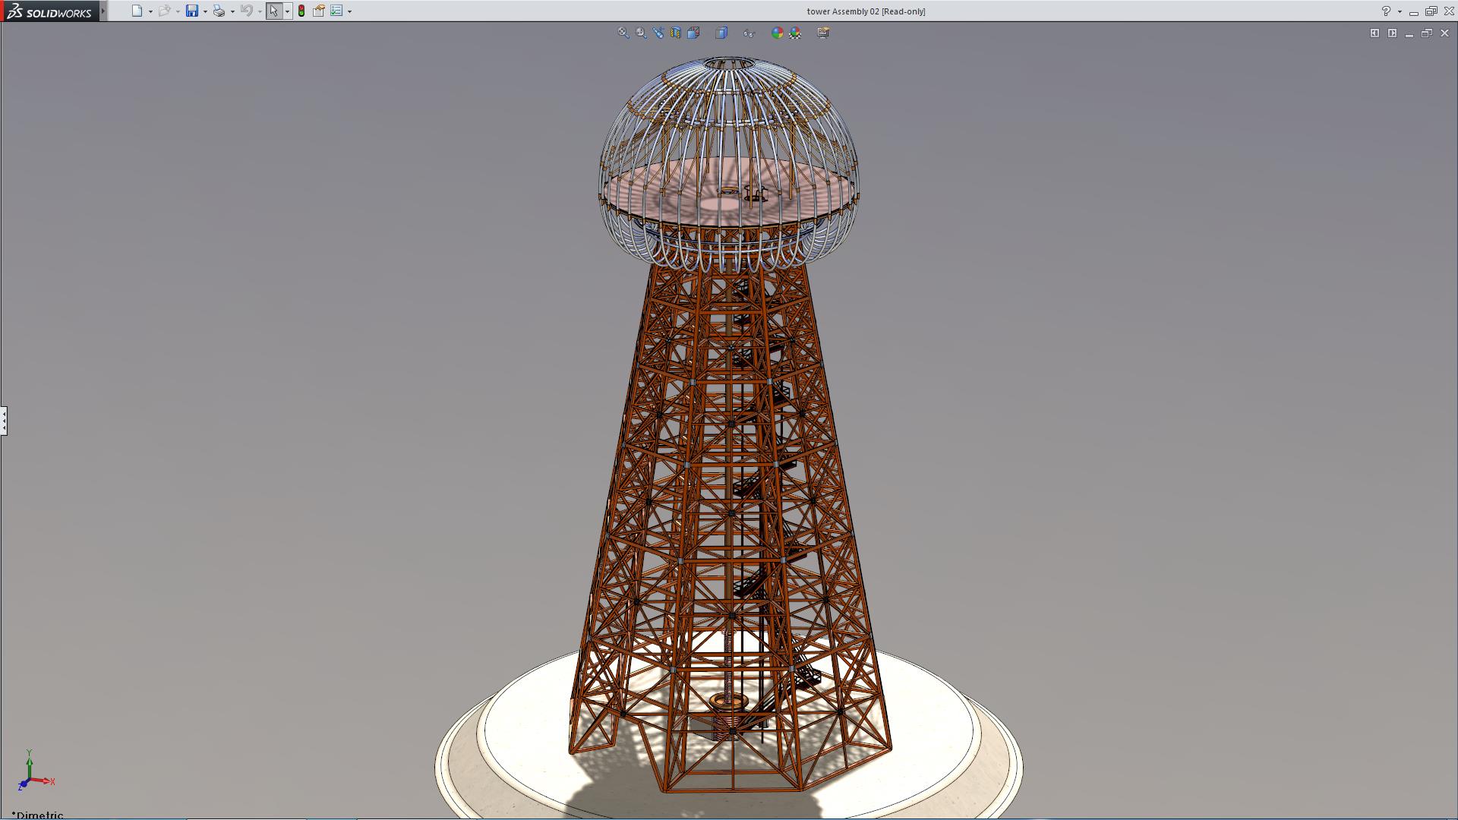Expand the SolidWorks menu flyout arrow
This screenshot has height=820, width=1458.
(103, 11)
